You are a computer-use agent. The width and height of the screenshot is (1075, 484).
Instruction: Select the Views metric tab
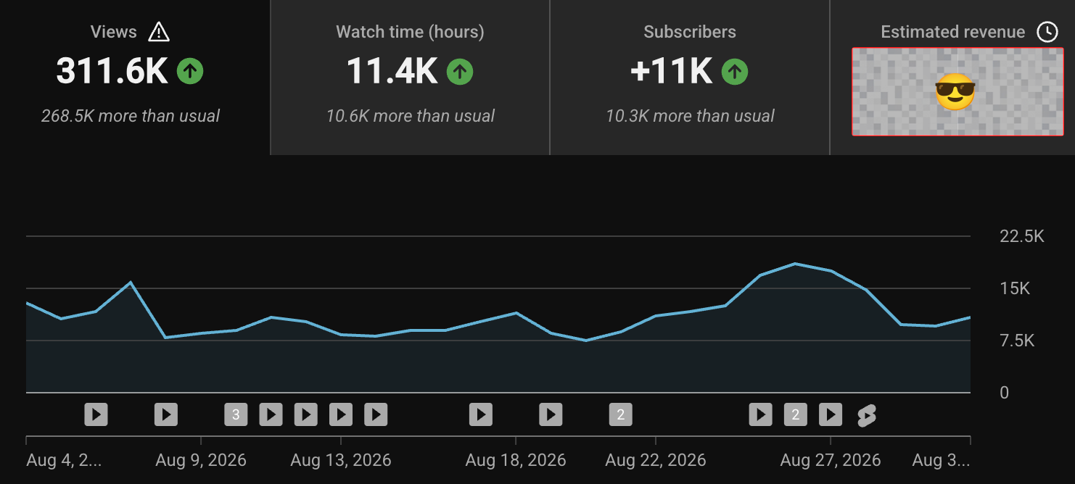135,77
